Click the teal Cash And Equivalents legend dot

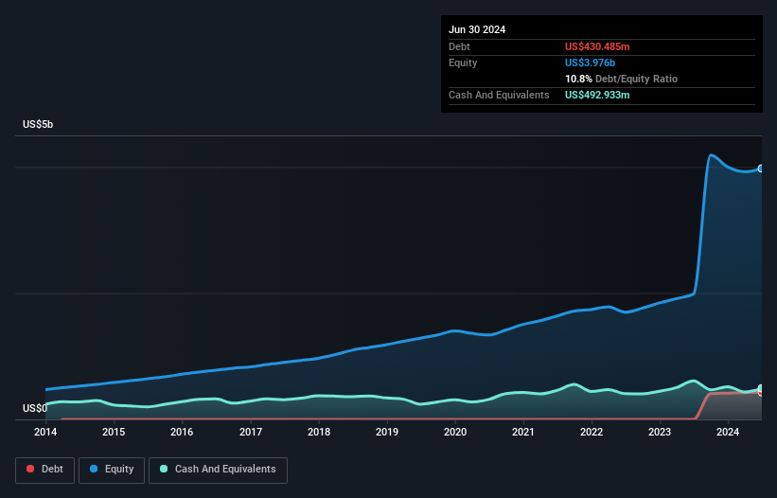(x=164, y=469)
